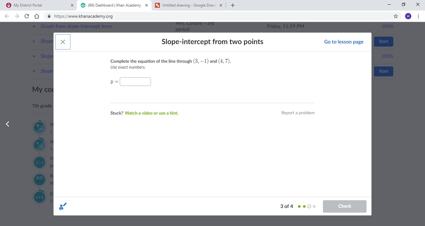Click the 7th grade course heading
This screenshot has width=425, height=226.
pyautogui.click(x=42, y=106)
